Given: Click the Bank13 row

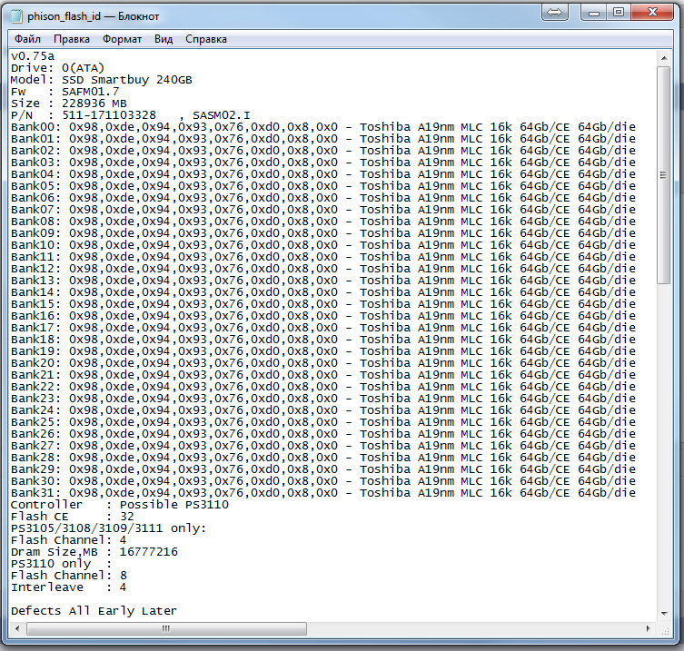Looking at the screenshot, I should point(323,280).
